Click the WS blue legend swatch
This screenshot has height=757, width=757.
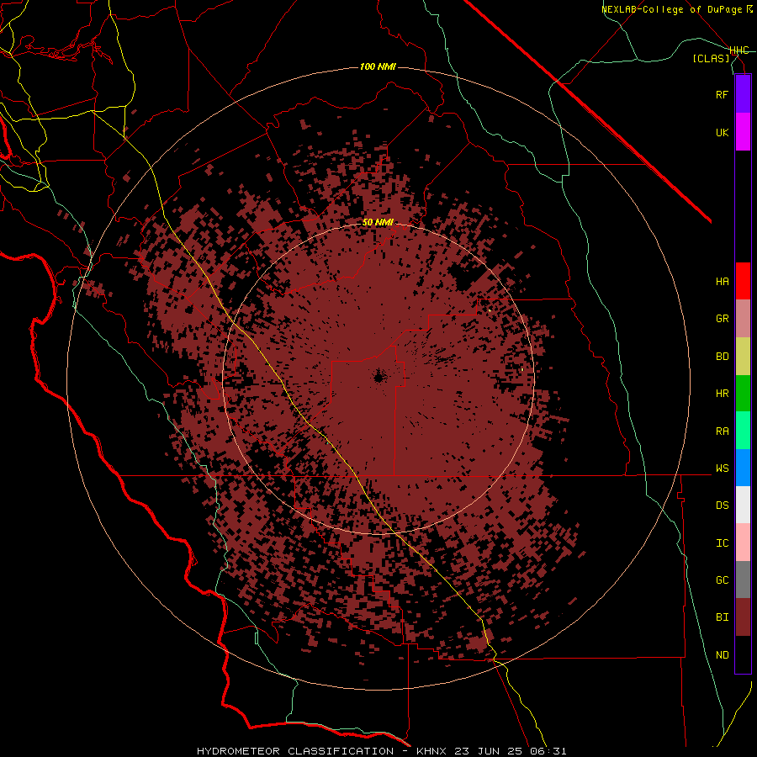click(x=743, y=468)
